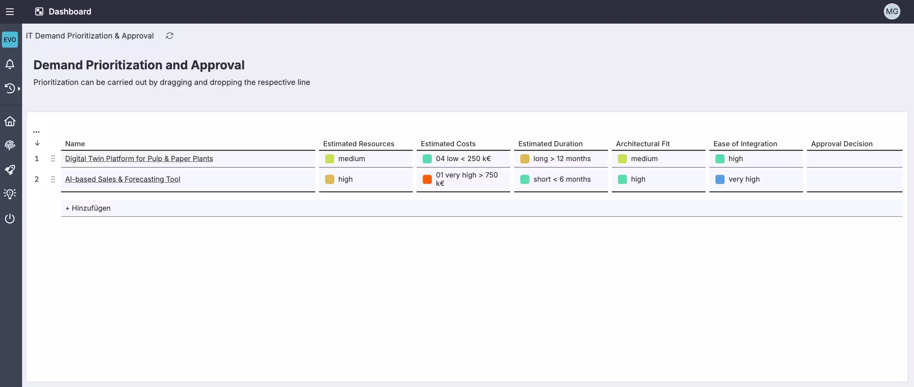
Task: Click the MG user avatar
Action: coord(892,11)
